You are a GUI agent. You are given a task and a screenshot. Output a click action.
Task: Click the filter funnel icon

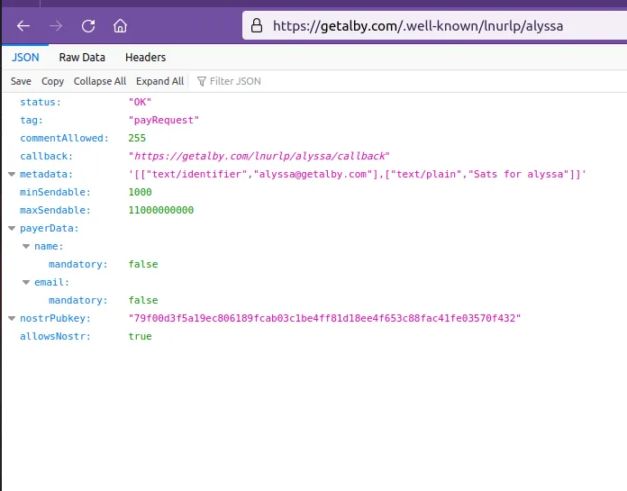point(201,81)
